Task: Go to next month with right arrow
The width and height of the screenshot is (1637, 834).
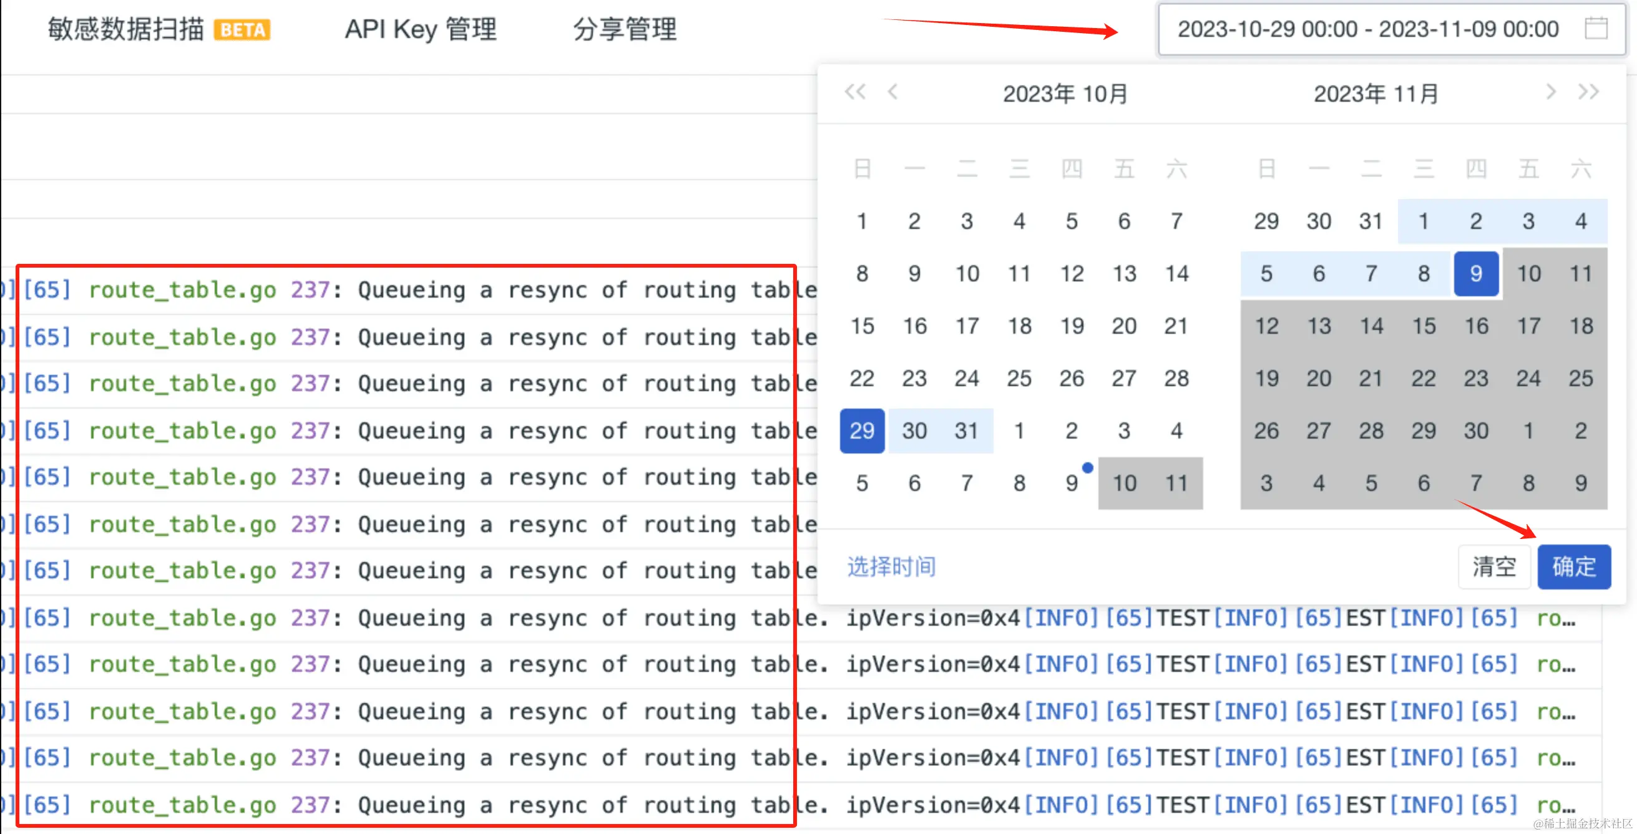Action: click(x=1551, y=92)
